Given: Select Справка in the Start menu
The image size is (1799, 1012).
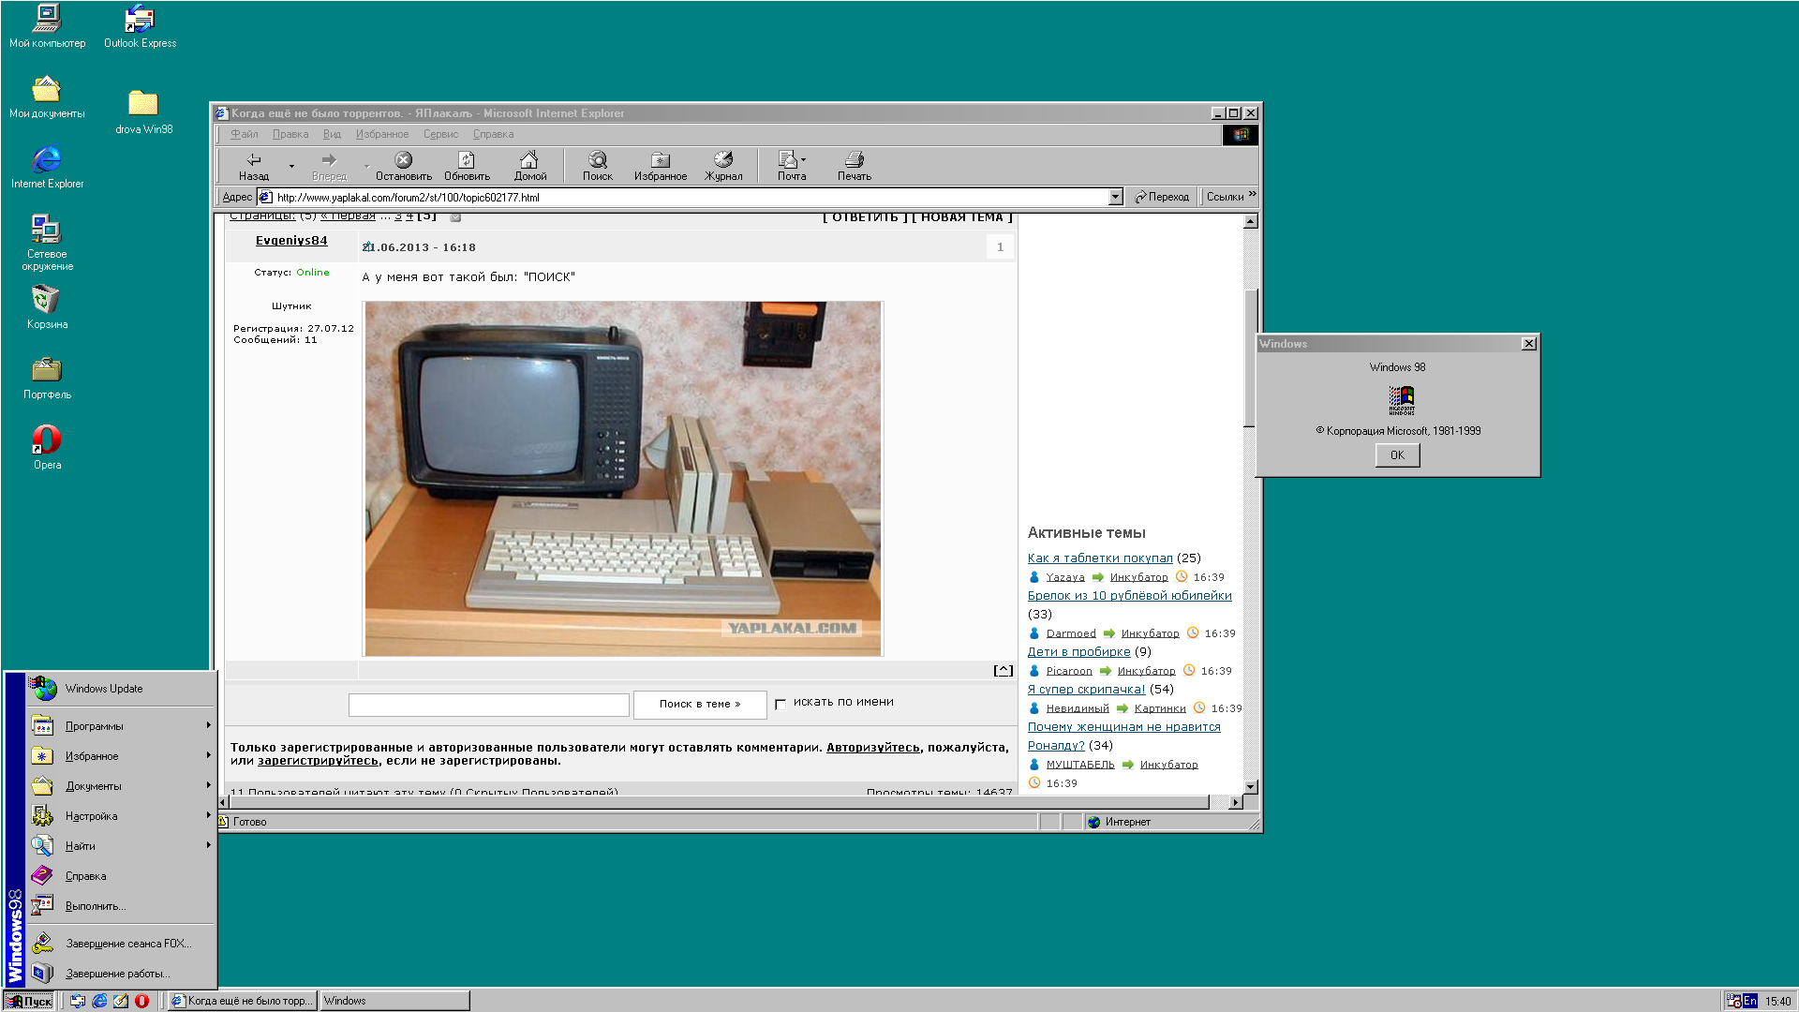Looking at the screenshot, I should pos(122,876).
